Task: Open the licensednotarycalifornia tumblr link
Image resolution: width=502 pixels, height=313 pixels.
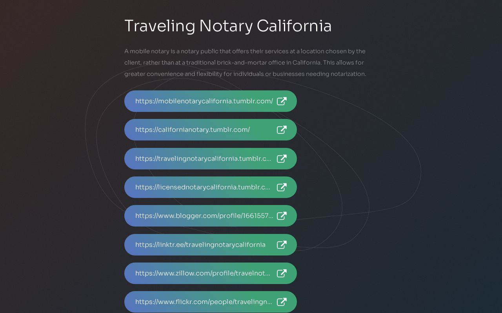Action: [x=211, y=187]
